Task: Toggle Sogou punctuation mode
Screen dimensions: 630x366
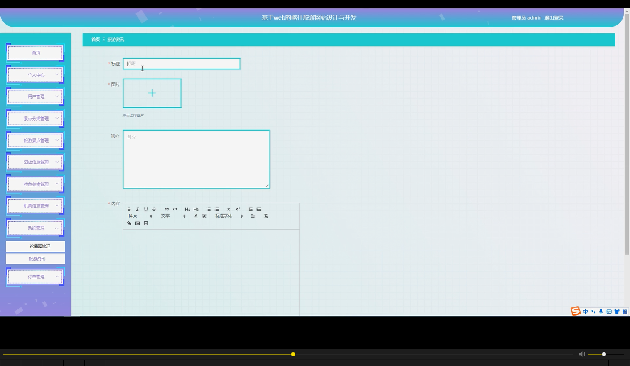Action: click(593, 312)
